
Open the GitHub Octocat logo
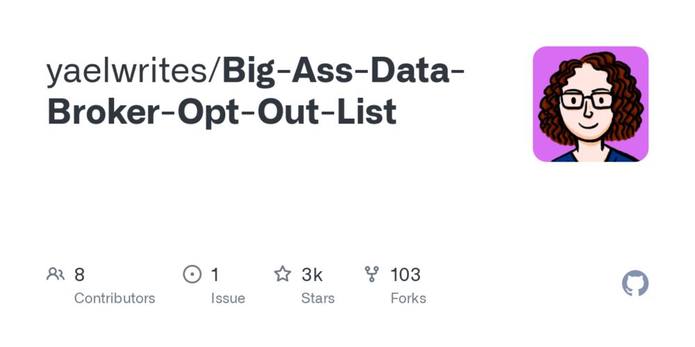[x=635, y=283]
